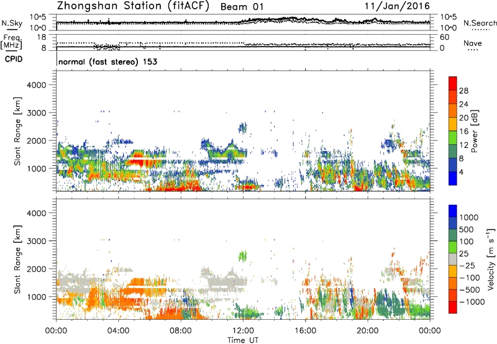Click the 'Beam 01' label
The height and width of the screenshot is (344, 497).
pyautogui.click(x=242, y=7)
